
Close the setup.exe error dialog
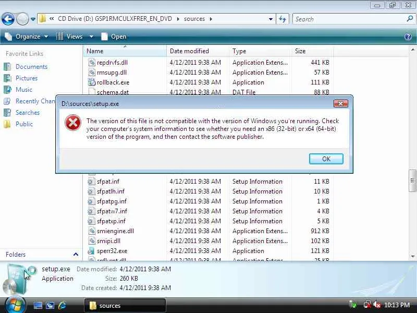pyautogui.click(x=341, y=103)
